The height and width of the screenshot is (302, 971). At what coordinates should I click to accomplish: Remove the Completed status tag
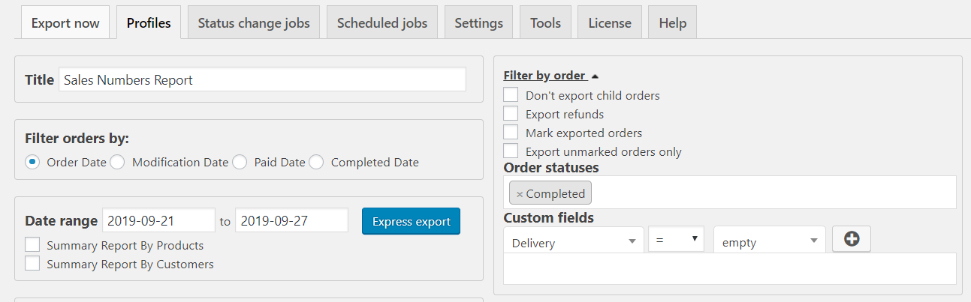point(519,194)
